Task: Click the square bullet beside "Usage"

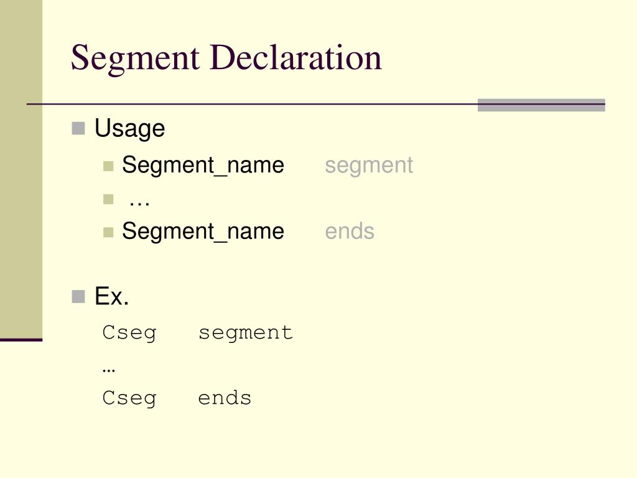Action: coord(78,129)
